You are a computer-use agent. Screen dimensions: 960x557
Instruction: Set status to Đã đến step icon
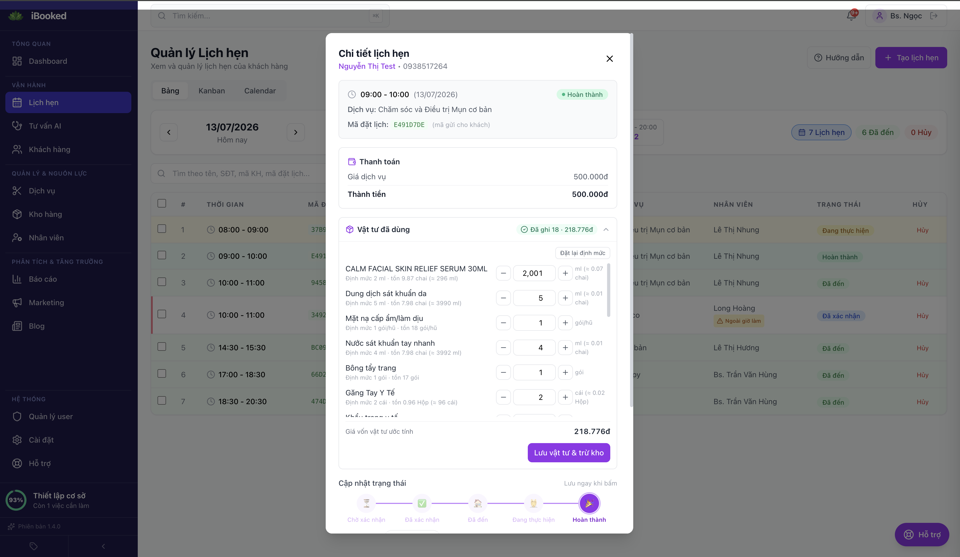tap(478, 504)
